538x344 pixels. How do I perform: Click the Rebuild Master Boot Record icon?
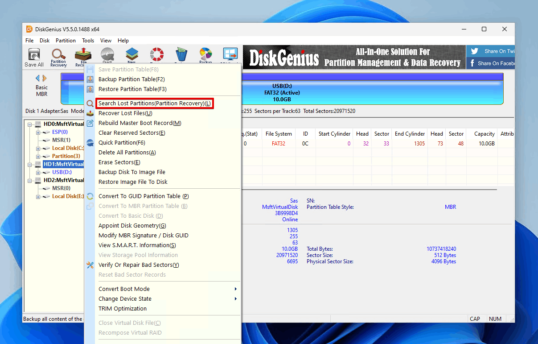90,123
